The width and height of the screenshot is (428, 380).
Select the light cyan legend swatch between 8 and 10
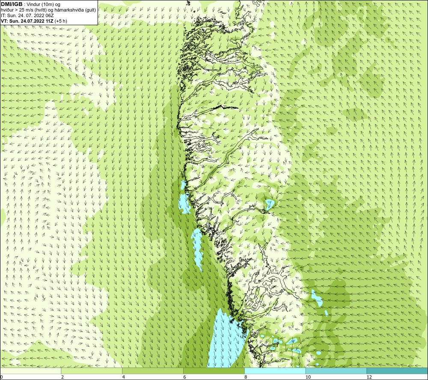point(275,371)
